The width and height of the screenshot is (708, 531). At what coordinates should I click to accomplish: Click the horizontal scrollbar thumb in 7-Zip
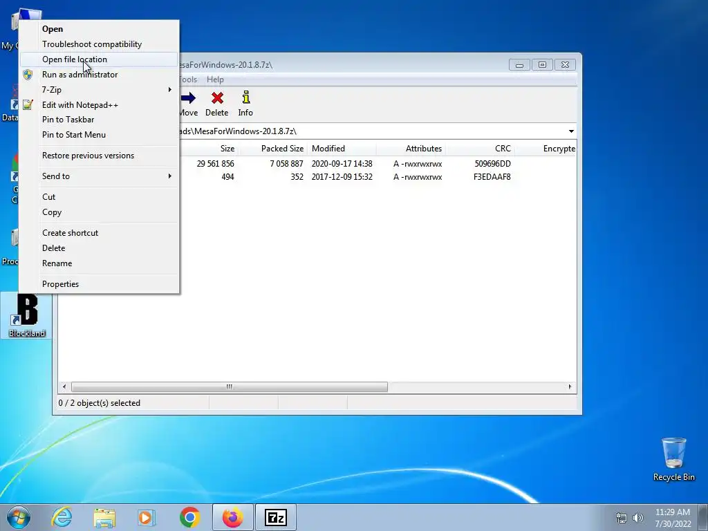(x=230, y=387)
